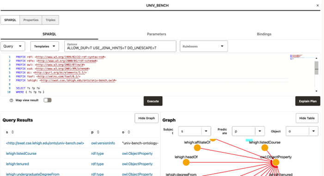Open the Bindings tab
This screenshot has height=176, width=324.
(x=264, y=34)
